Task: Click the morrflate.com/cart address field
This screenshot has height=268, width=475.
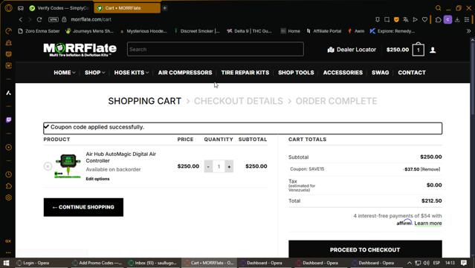Action: coord(91,19)
